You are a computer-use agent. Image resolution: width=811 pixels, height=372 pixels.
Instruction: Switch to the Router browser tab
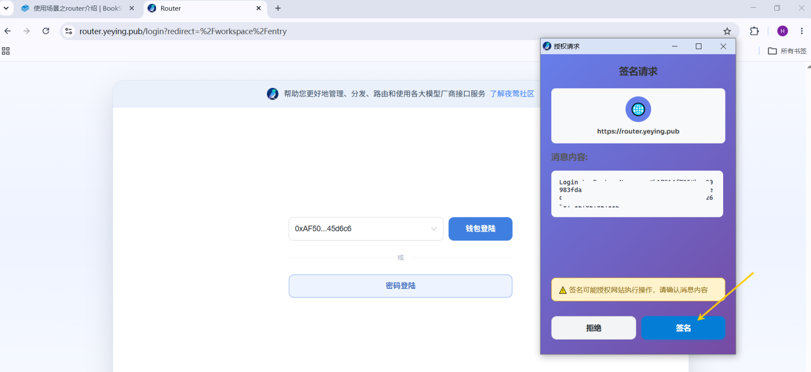tap(205, 8)
